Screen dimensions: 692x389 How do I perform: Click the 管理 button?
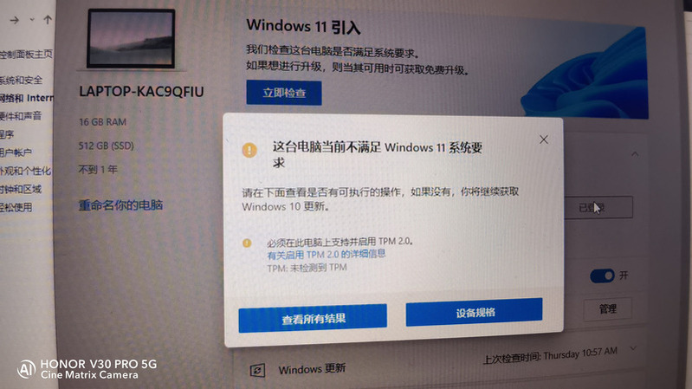click(x=608, y=309)
